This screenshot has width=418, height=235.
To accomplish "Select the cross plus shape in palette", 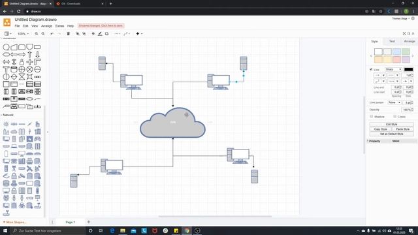I will [x=29, y=62].
